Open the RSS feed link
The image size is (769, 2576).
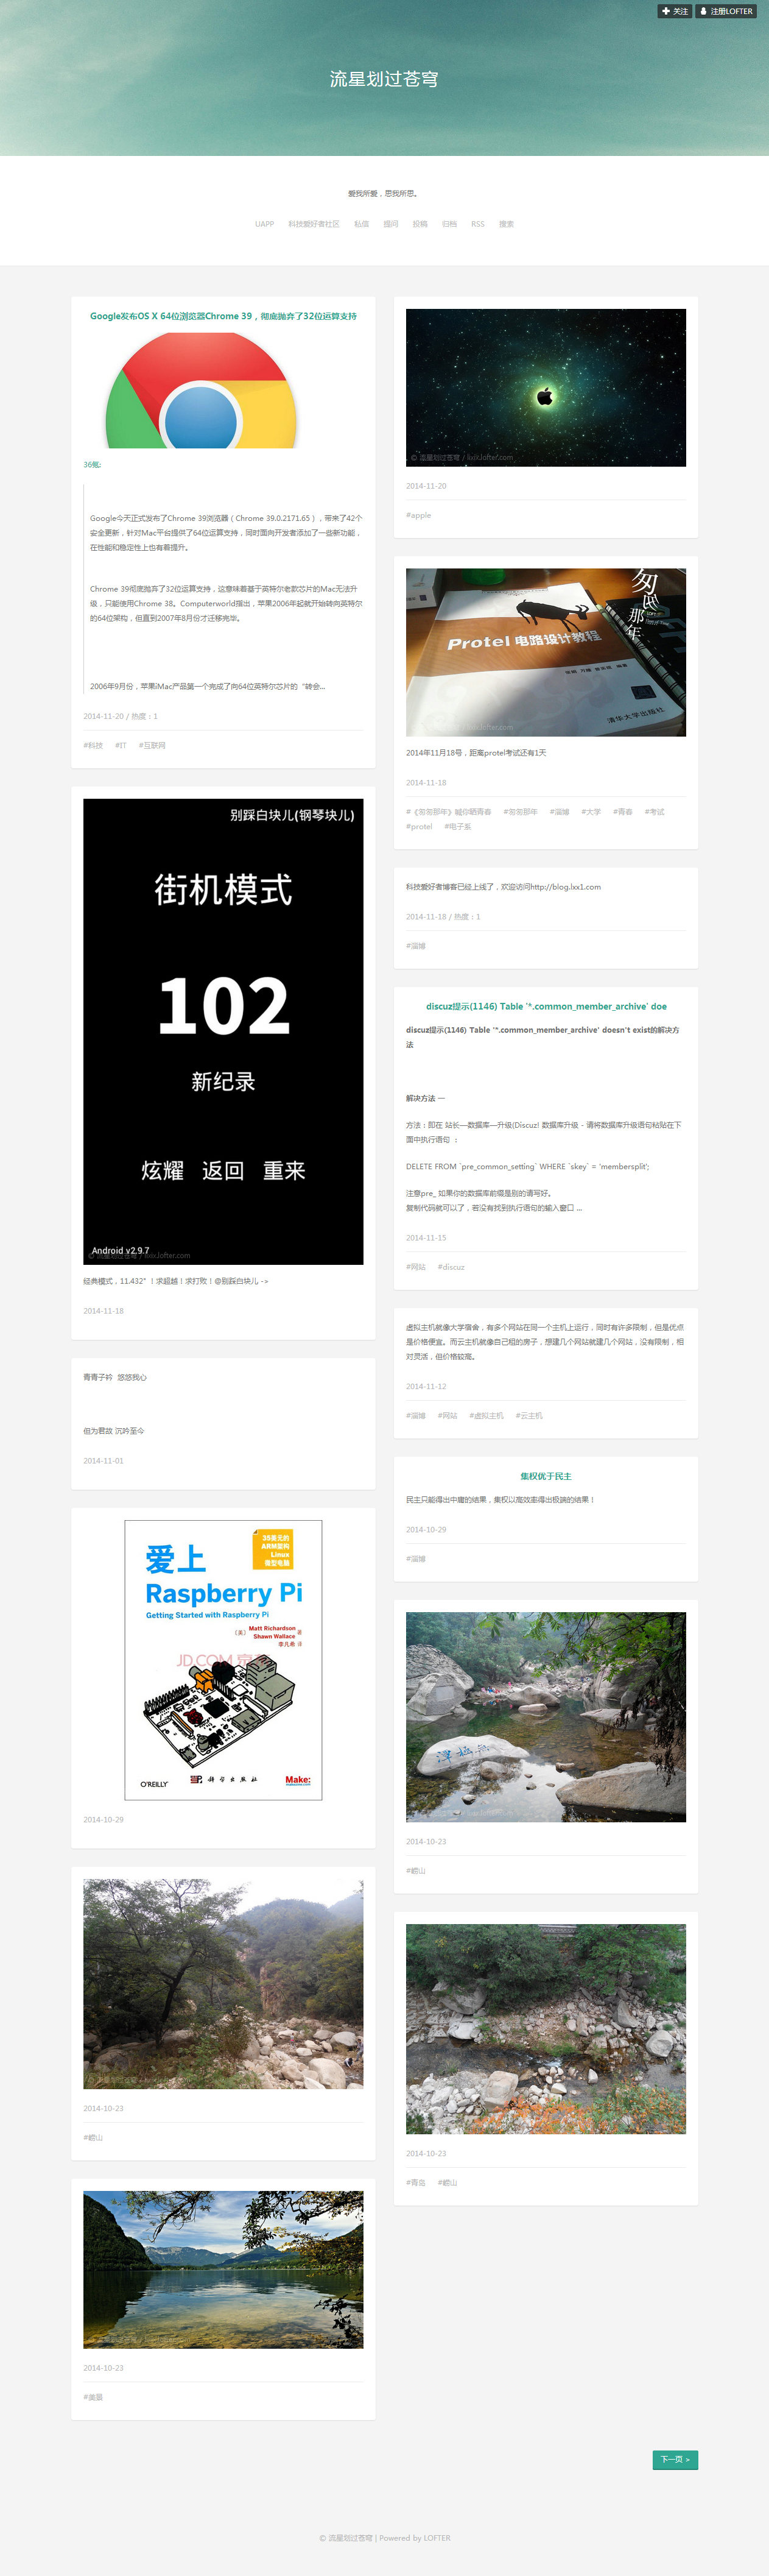477,224
